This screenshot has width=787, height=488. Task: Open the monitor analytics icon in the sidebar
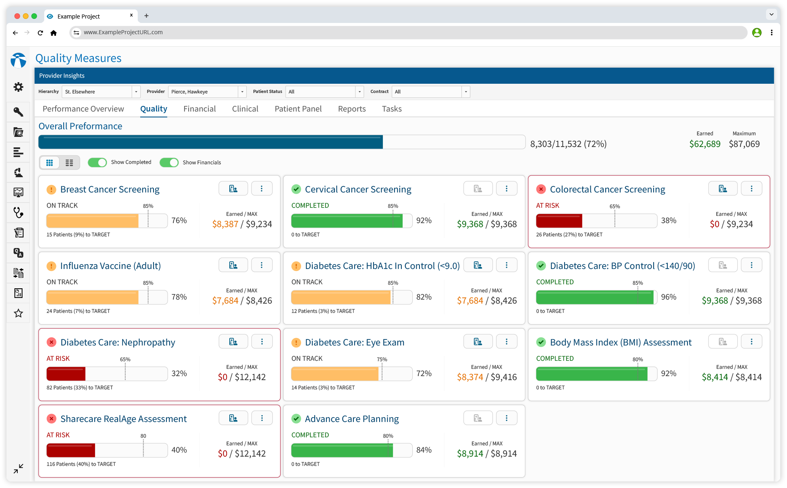pos(19,192)
